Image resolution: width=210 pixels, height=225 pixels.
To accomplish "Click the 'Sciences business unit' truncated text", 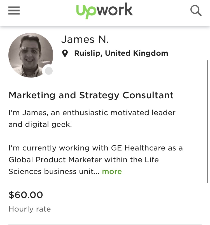I will coord(54,171).
